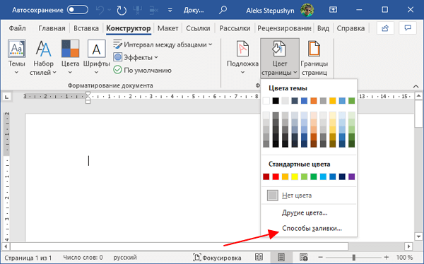The image size is (424, 264).
Task: Select the Нет цвета option
Action: point(309,196)
